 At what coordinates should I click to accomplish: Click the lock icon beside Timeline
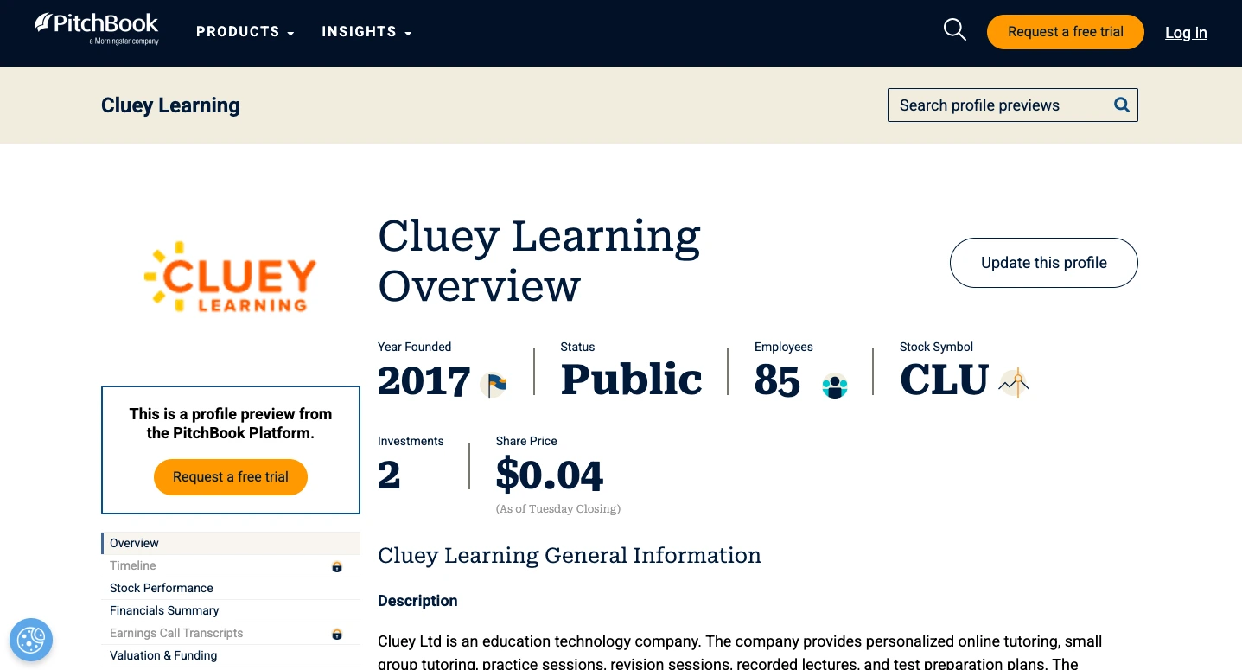336,566
